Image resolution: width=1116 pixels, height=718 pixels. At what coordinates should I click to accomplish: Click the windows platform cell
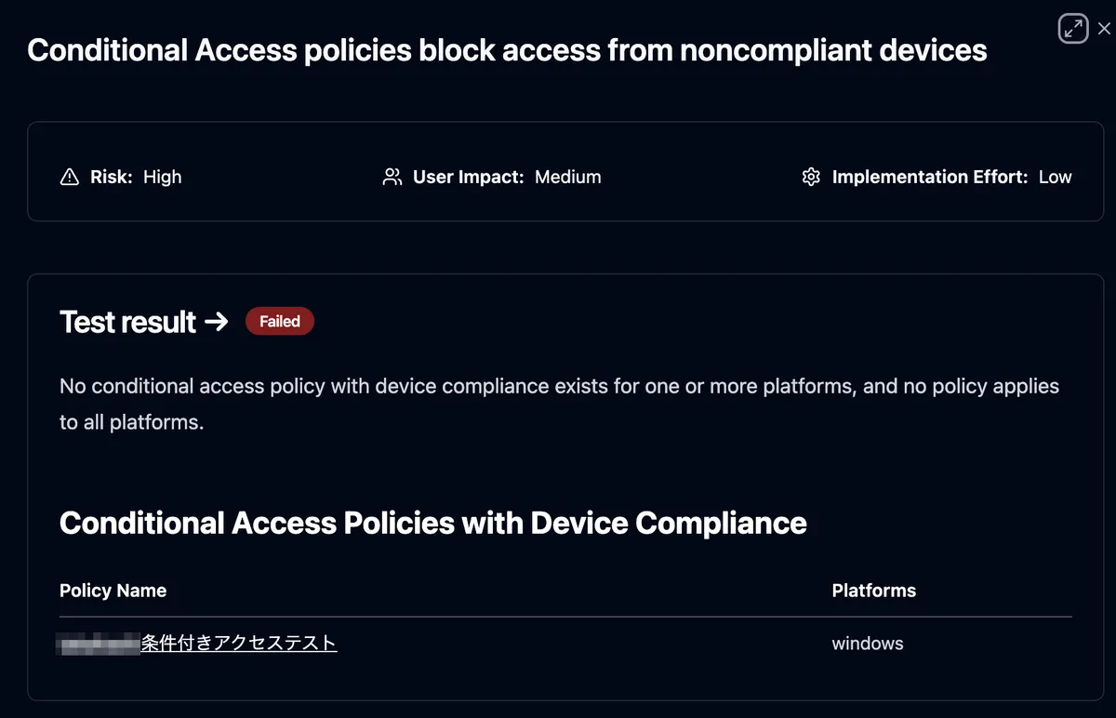867,644
